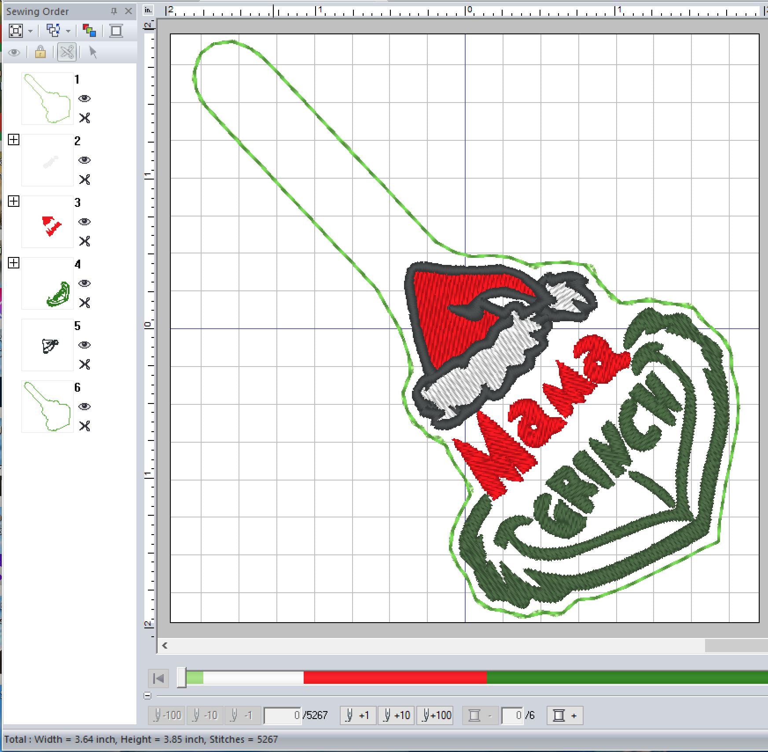Viewport: 768px width, 752px height.
Task: Click the scissors icon for sewing item 5
Action: click(x=85, y=364)
